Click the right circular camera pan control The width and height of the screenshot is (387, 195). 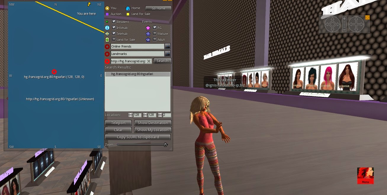pyautogui.click(x=356, y=25)
